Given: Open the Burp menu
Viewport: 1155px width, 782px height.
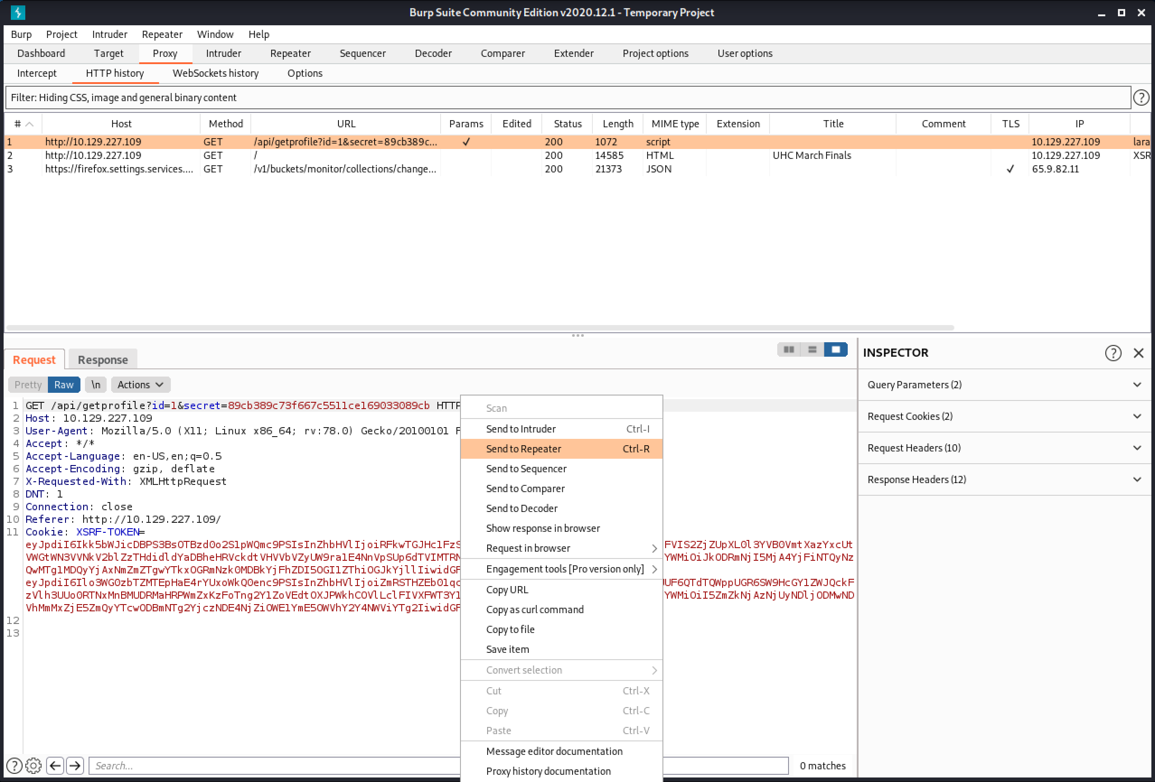Looking at the screenshot, I should click(21, 34).
